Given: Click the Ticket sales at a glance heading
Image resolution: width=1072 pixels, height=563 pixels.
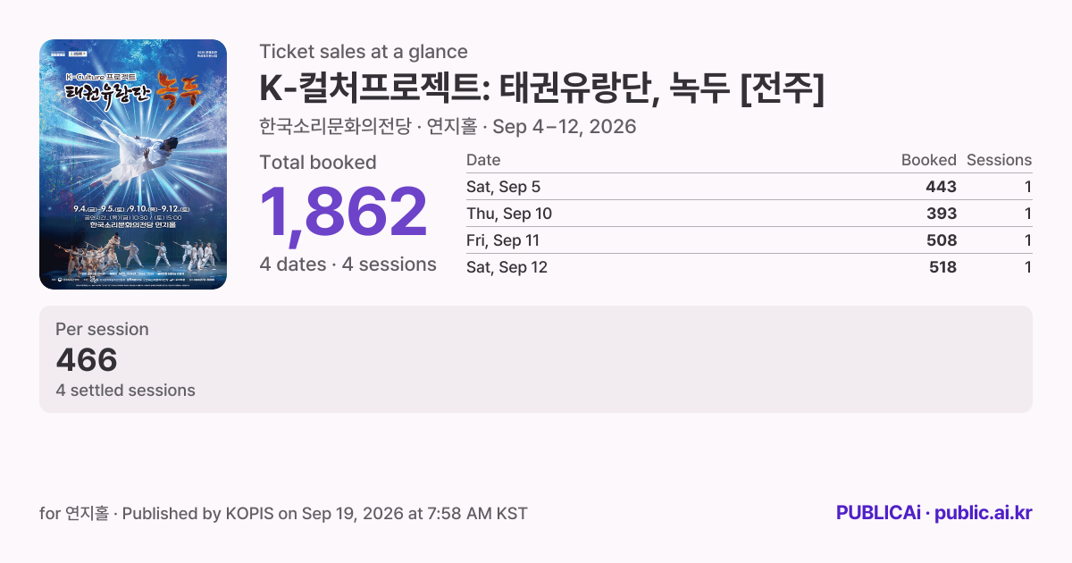Looking at the screenshot, I should 364,52.
